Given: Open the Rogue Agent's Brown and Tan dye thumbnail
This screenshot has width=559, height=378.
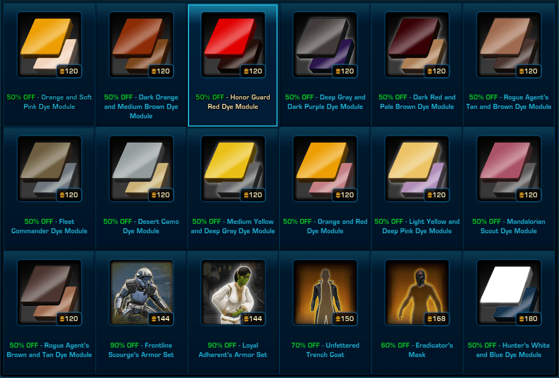Looking at the screenshot, I should point(49,292).
